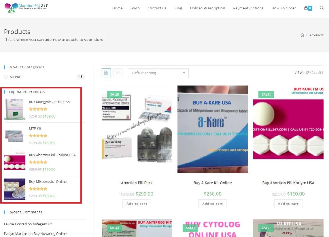The image size is (329, 237).
Task: Click the sorting dropdown arrow
Action: point(184,73)
